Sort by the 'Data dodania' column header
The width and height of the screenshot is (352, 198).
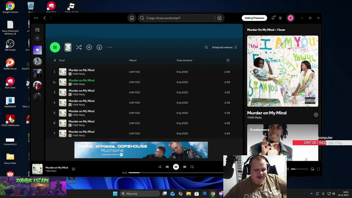185,60
